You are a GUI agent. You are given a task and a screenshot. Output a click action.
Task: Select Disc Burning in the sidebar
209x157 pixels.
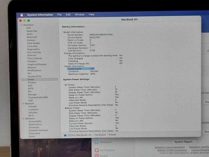click(34, 52)
